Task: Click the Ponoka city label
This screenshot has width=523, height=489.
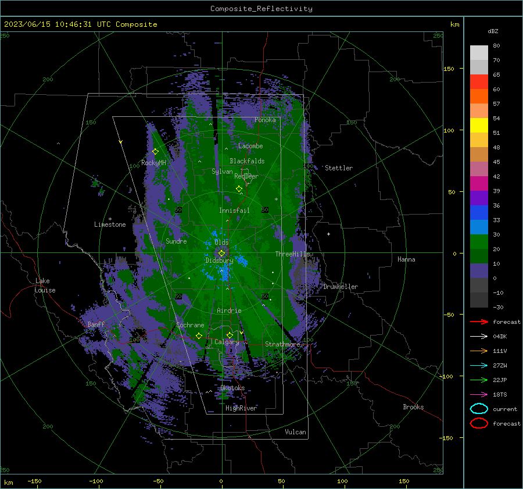Action: (265, 120)
